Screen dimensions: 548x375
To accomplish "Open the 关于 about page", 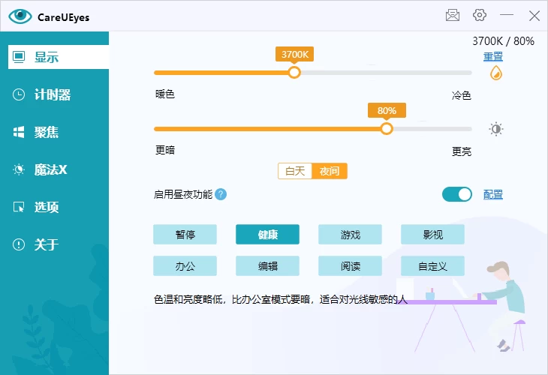I will [47, 244].
